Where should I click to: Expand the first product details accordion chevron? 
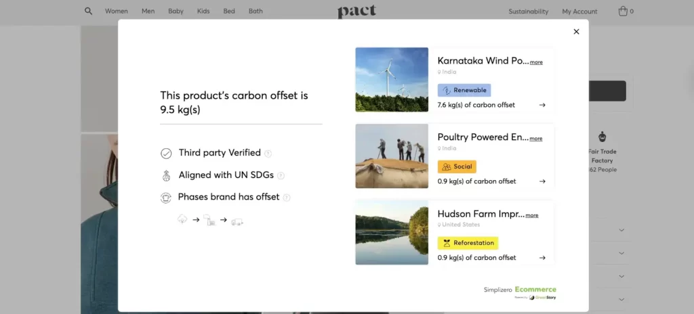coord(621,230)
